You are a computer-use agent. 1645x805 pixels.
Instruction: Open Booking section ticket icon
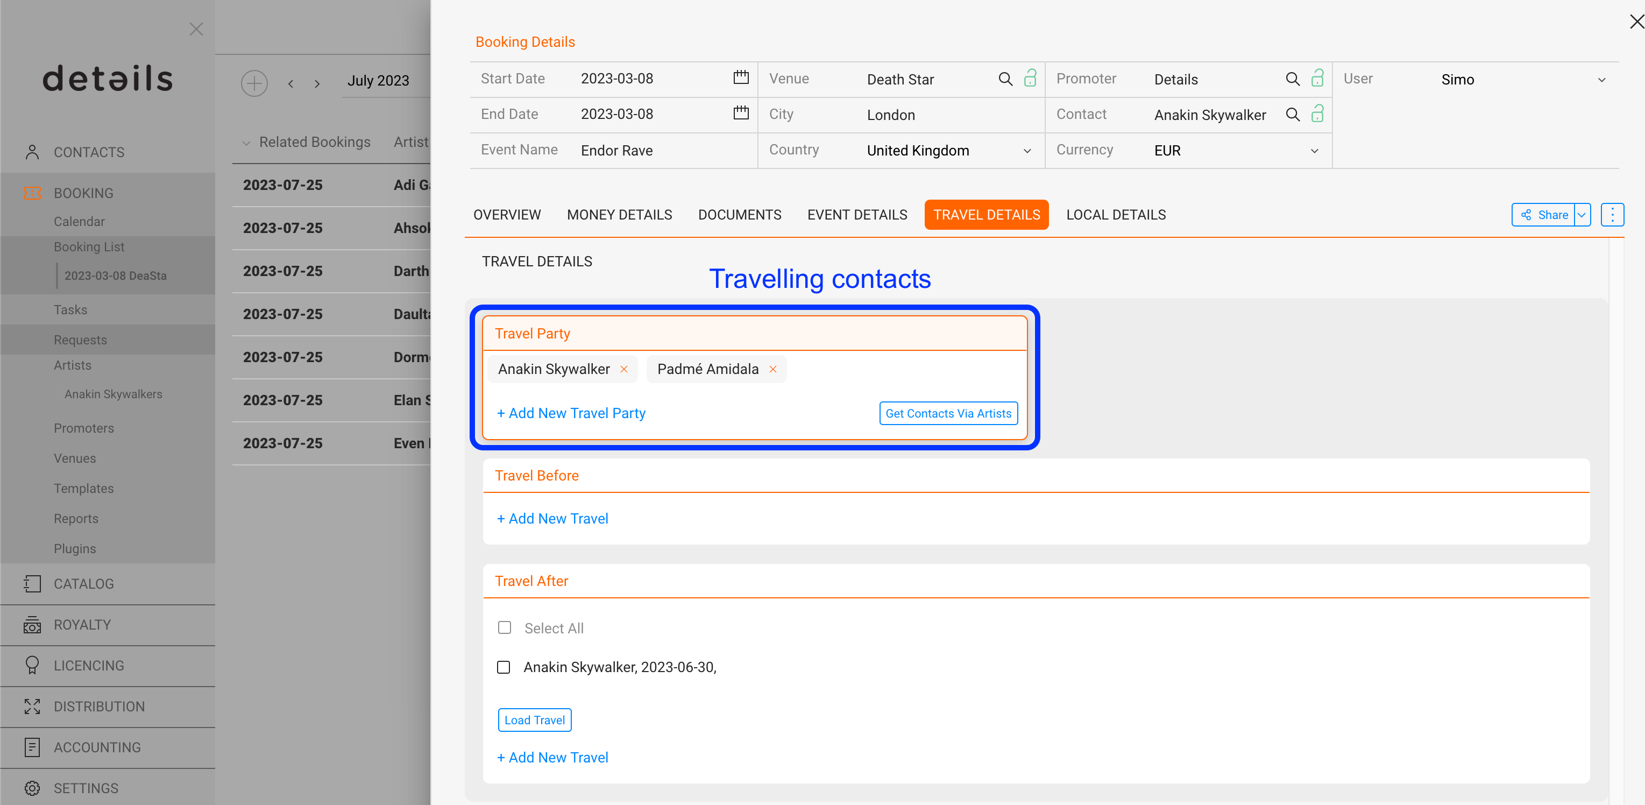(32, 193)
